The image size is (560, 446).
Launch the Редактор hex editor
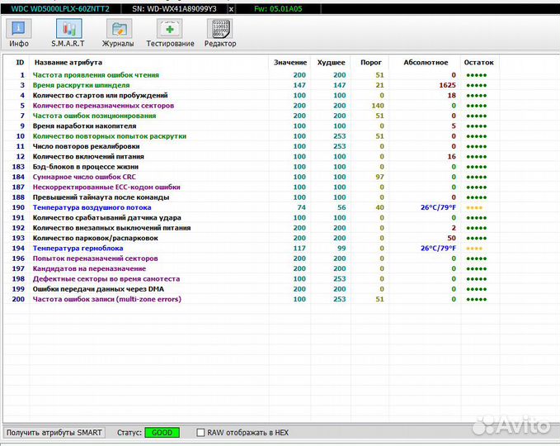click(220, 33)
